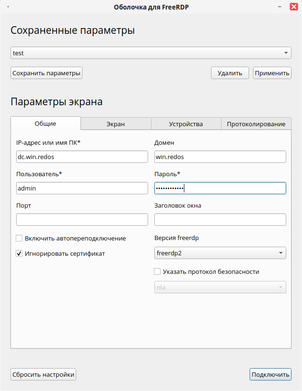Viewport: 302px width, 391px height.
Task: Open the 'Устройства' tab
Action: click(186, 124)
